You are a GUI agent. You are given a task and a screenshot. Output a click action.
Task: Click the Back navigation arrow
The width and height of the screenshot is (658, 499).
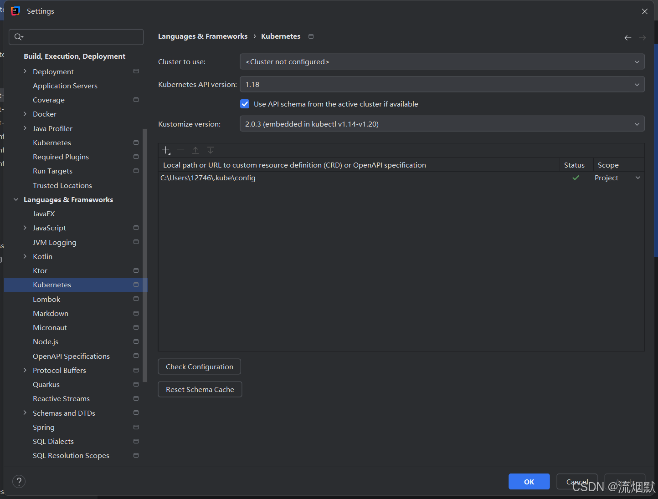pyautogui.click(x=628, y=38)
